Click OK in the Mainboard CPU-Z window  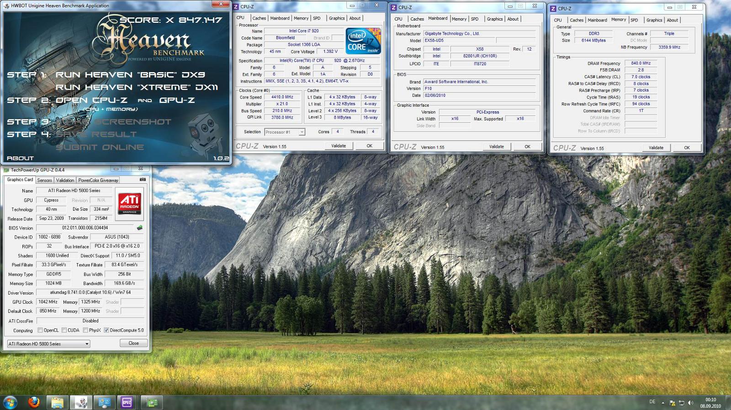(x=527, y=147)
